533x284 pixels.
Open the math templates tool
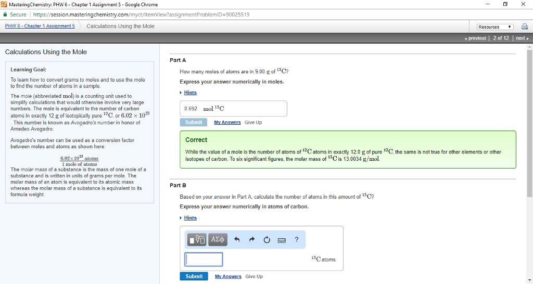(197, 240)
